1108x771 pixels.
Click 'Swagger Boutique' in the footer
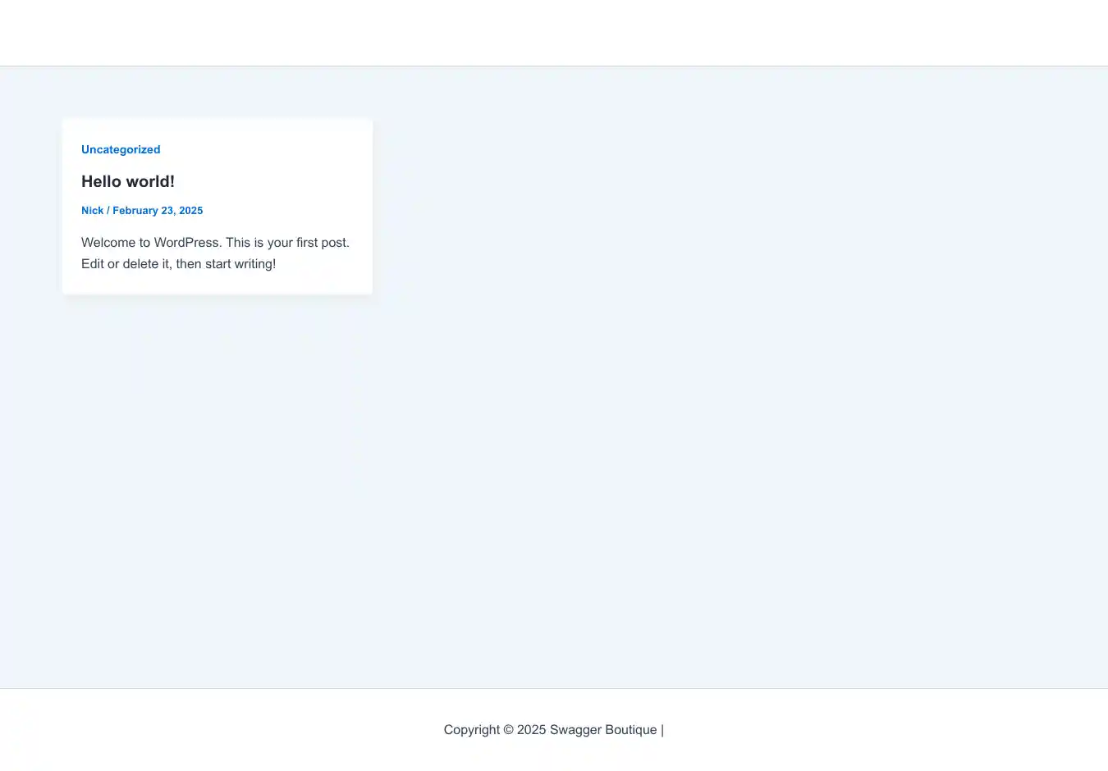point(603,730)
